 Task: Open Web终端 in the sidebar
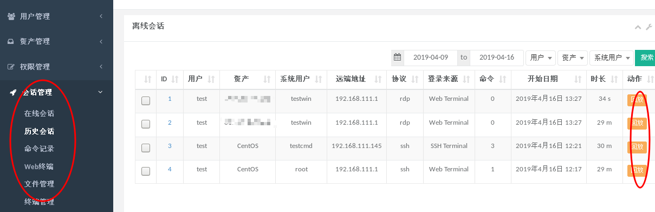pyautogui.click(x=39, y=166)
